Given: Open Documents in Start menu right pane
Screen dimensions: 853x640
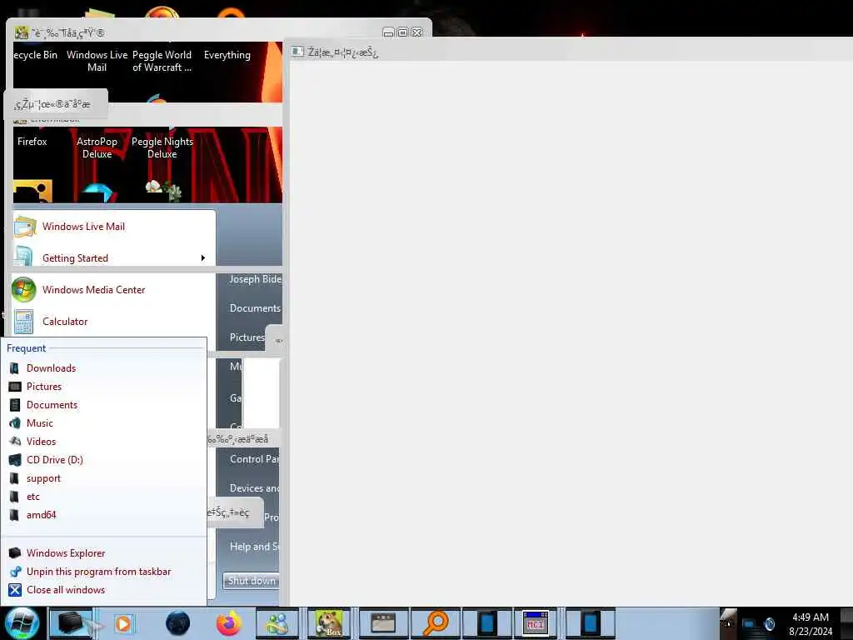Looking at the screenshot, I should (255, 308).
